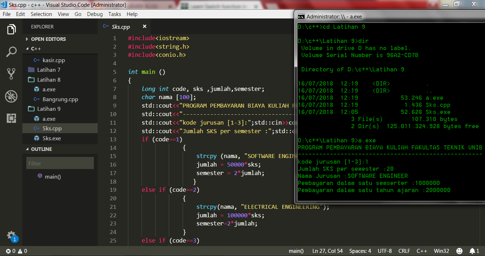The width and height of the screenshot is (485, 256).
Task: Click the Latihan 7 folder icon
Action: point(31,70)
